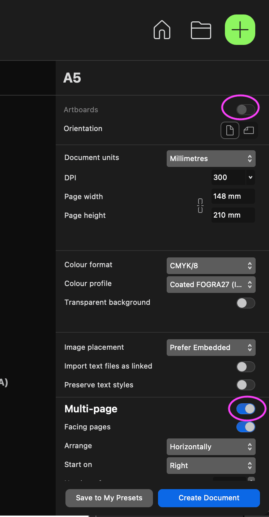Open the Home screen icon
Image resolution: width=269 pixels, height=517 pixels.
click(x=162, y=30)
